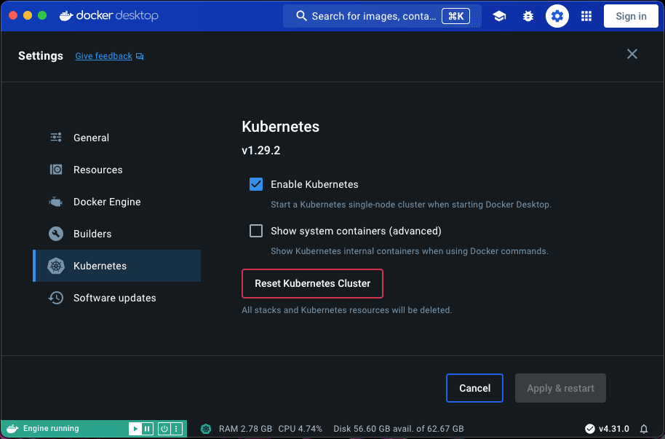The height and width of the screenshot is (439, 665).
Task: Click the Disk 56.60 GB avail. status
Action: coord(399,429)
